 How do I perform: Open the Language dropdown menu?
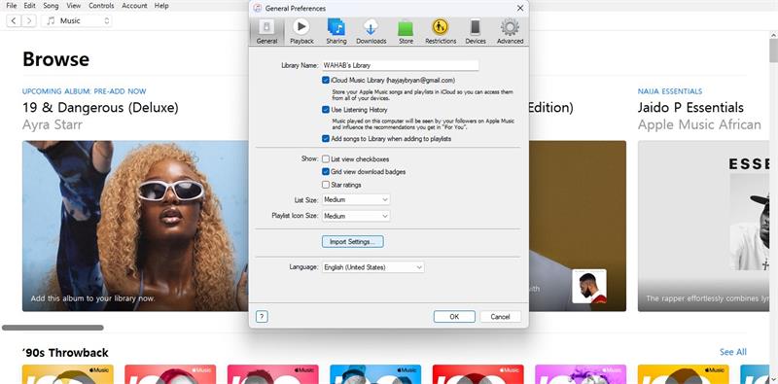373,267
